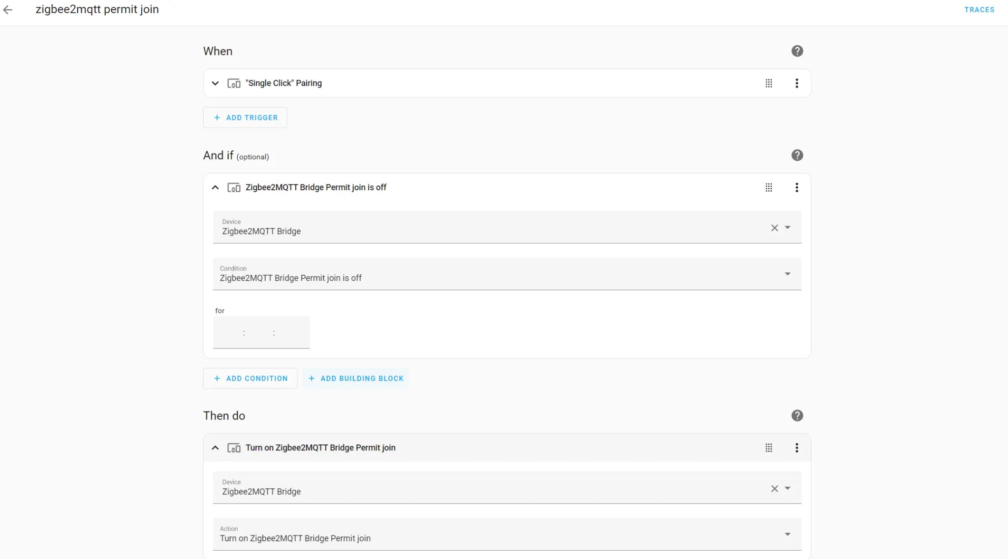Viewport: 1008px width, 559px height.
Task: Clear the action's Device field
Action: pos(774,489)
